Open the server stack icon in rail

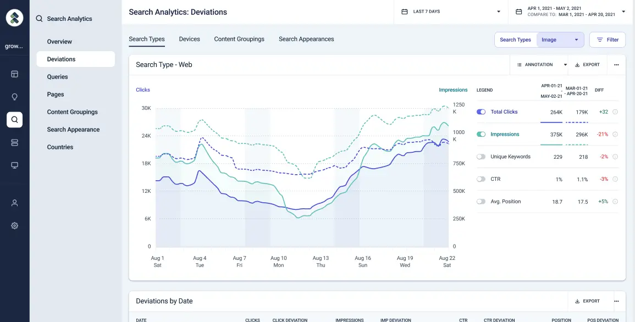tap(15, 142)
